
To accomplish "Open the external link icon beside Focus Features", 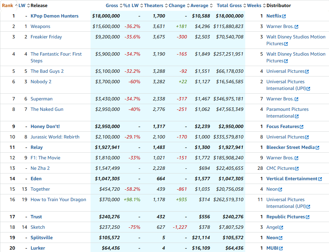I will pos(302,127).
